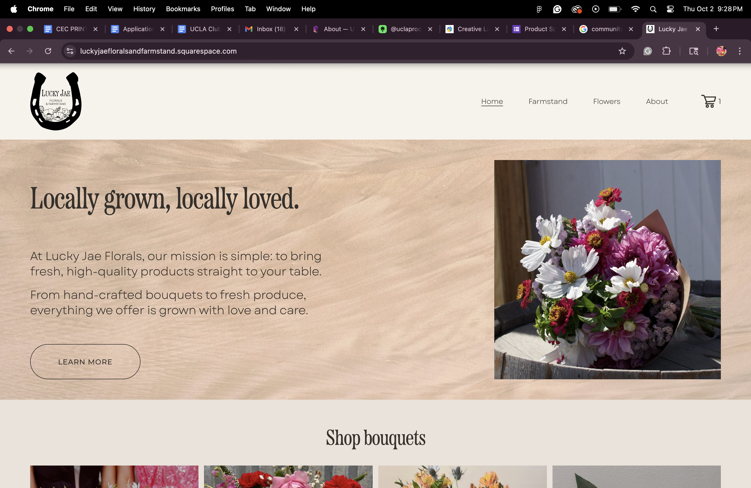Open the shopping cart icon

(x=709, y=101)
